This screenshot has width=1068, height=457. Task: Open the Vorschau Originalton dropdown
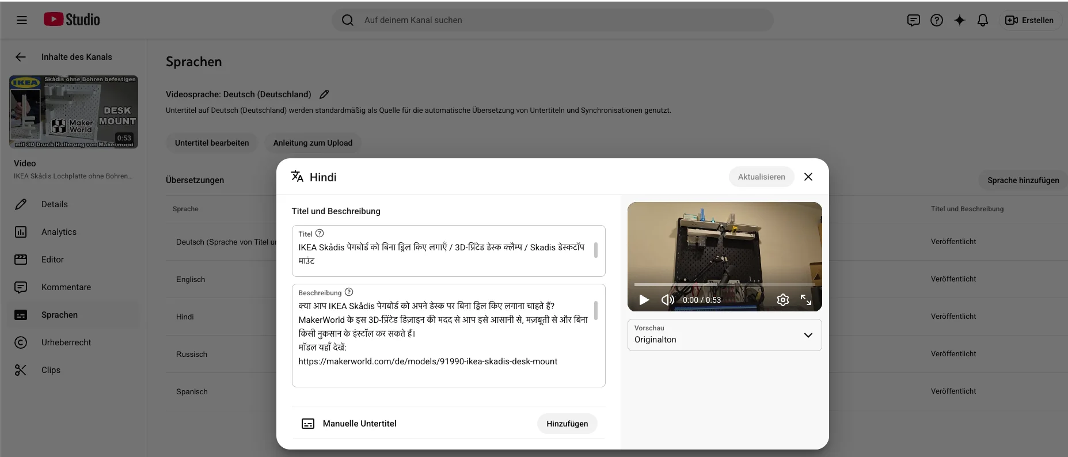724,335
